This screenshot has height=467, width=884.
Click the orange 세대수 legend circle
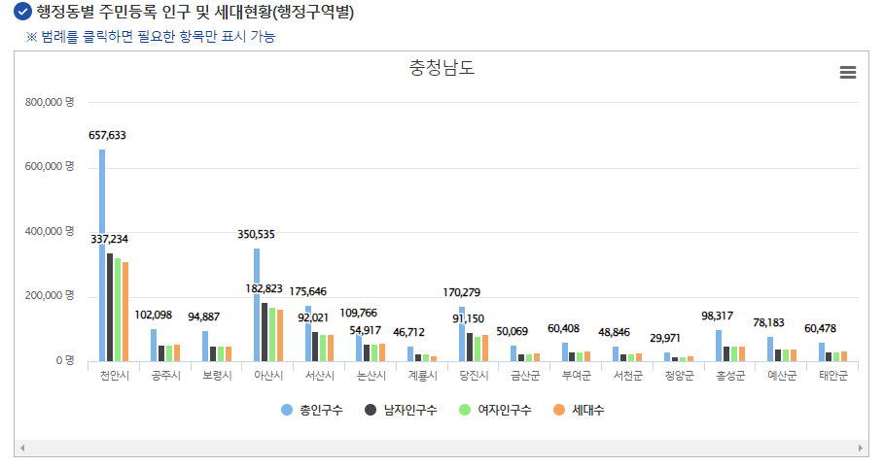[558, 410]
